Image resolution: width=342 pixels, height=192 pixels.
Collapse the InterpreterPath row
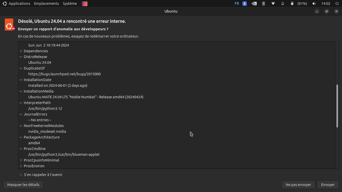click(21, 103)
